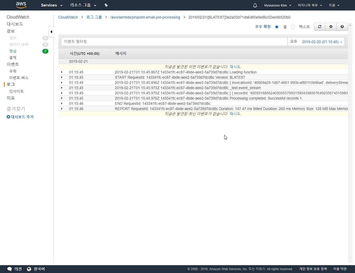355x273 pixels.
Task: Click the plus icon to add dashboard
Action: click(8, 117)
